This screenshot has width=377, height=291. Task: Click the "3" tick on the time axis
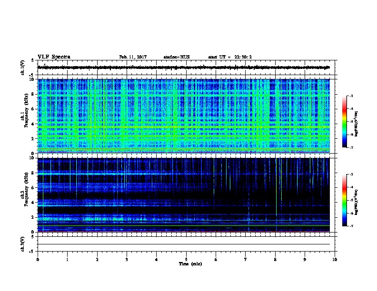click(127, 260)
